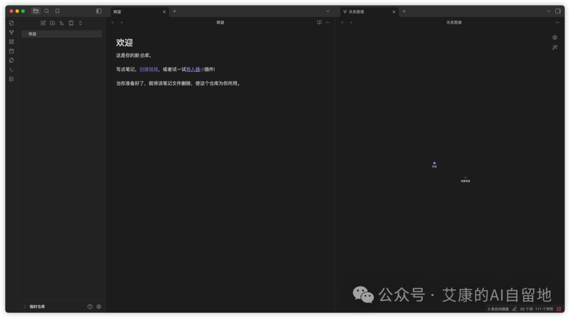570x318 pixels.
Task: Expand or collapse all folders icon
Action: point(80,23)
